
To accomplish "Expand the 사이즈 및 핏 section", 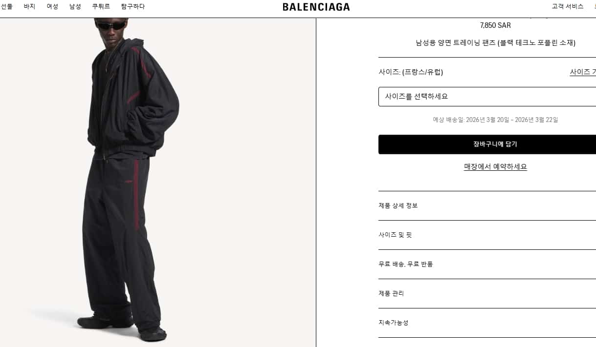I will tap(487, 235).
